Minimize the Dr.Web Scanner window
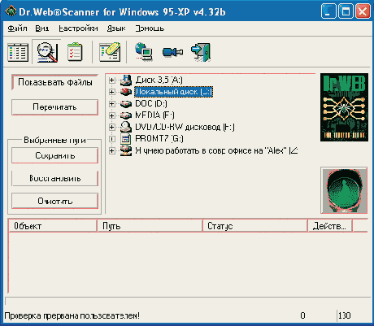 click(328, 11)
